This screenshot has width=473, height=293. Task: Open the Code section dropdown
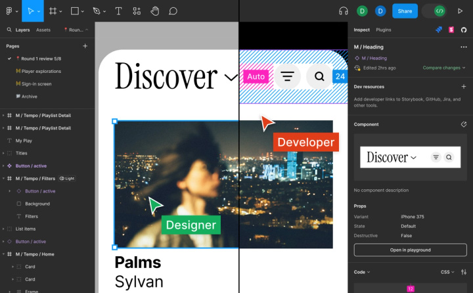362,272
